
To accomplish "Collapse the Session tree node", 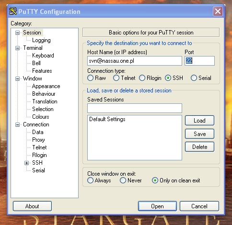I will coord(17,33).
